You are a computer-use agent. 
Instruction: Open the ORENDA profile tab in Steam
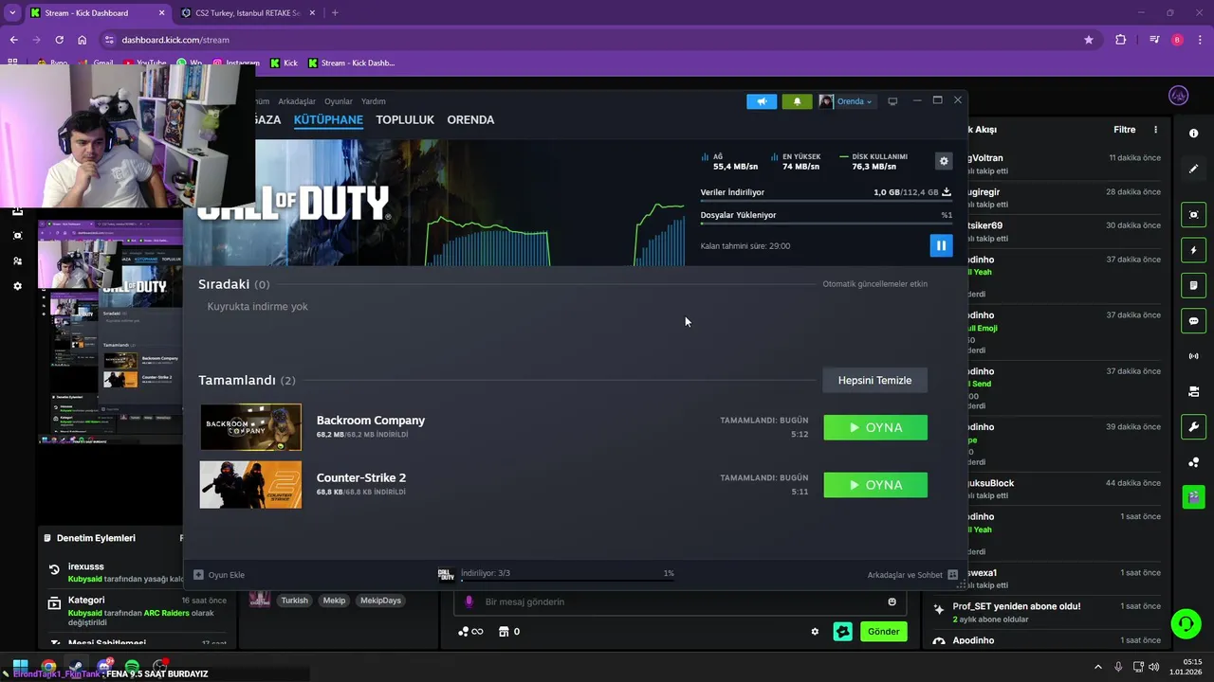[x=470, y=119]
